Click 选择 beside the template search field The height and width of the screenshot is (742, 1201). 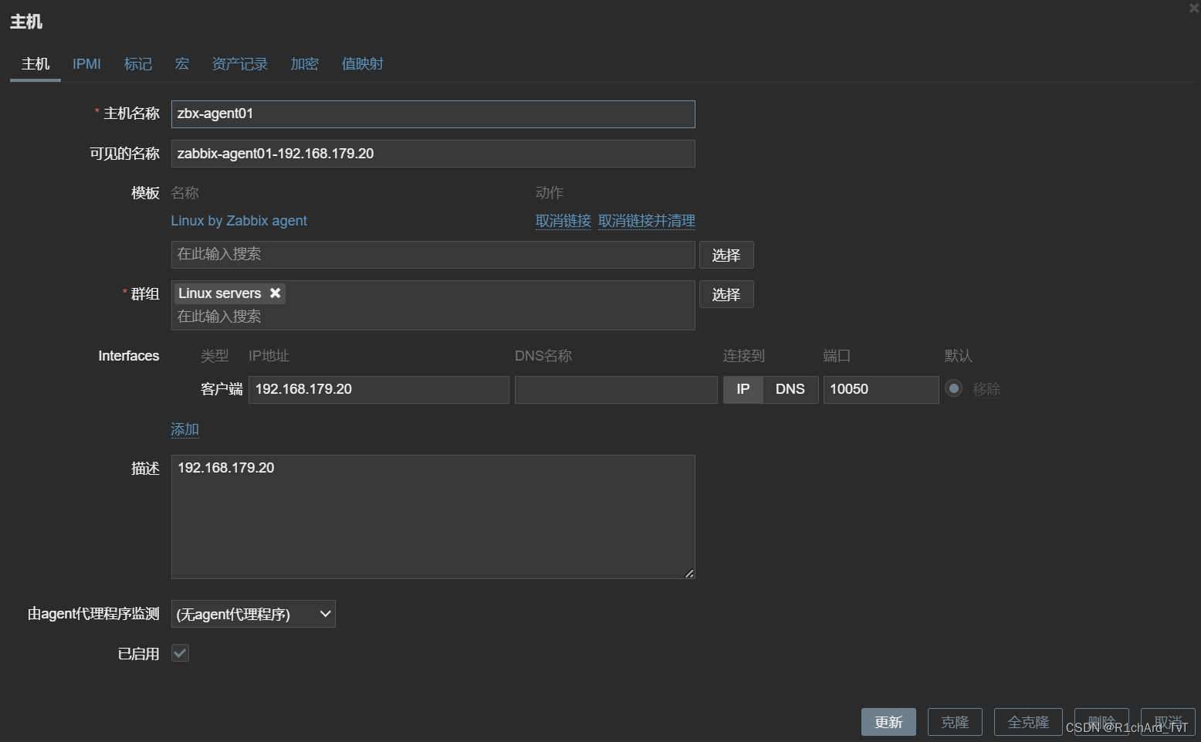(x=726, y=255)
